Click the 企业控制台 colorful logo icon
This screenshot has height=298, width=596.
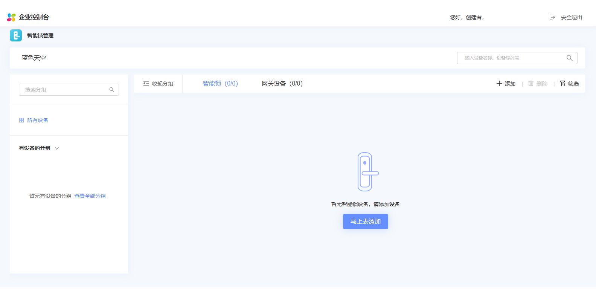pyautogui.click(x=11, y=17)
